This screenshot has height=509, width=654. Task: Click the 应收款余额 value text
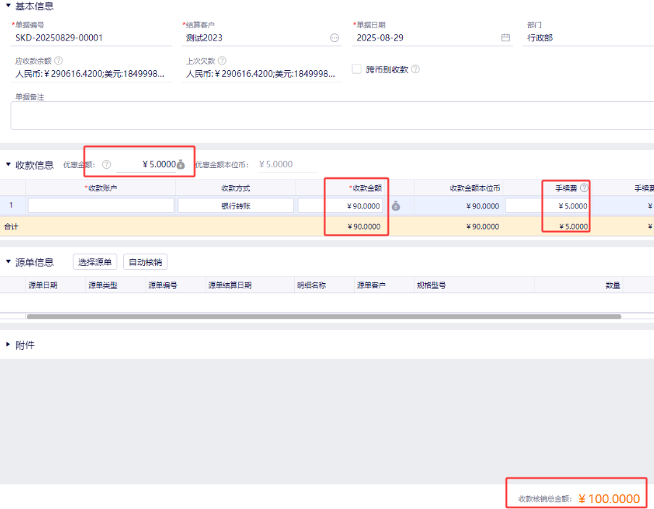tap(90, 74)
